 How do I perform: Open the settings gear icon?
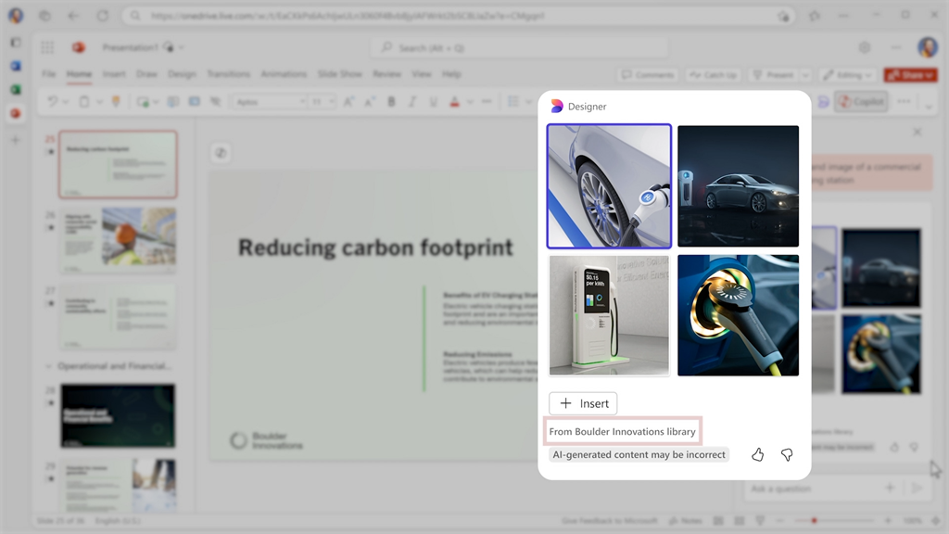point(864,47)
